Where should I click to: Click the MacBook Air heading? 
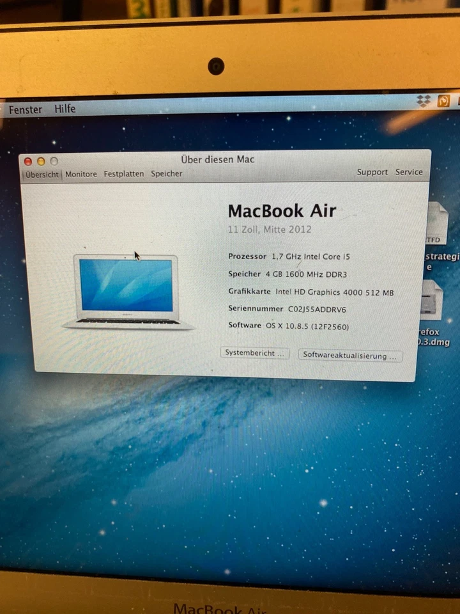coord(282,211)
